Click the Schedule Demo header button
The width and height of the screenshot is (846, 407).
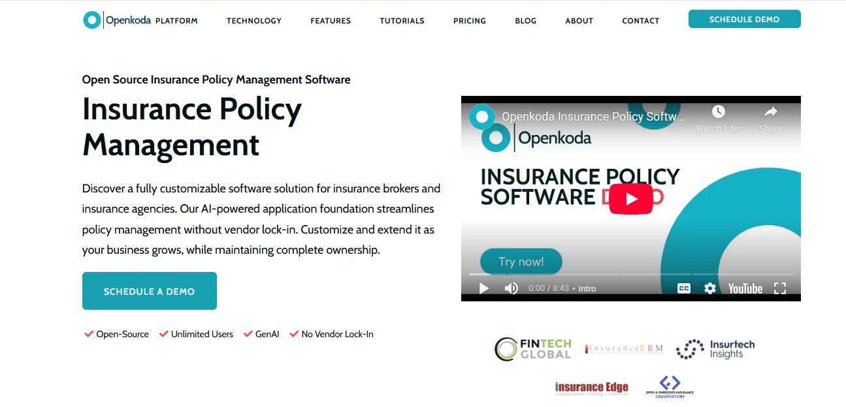[745, 19]
